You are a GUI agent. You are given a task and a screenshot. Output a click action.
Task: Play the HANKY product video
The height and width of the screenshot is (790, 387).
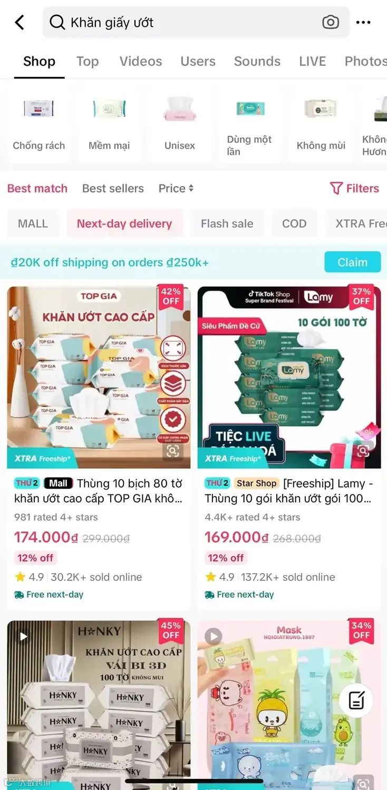tap(23, 637)
